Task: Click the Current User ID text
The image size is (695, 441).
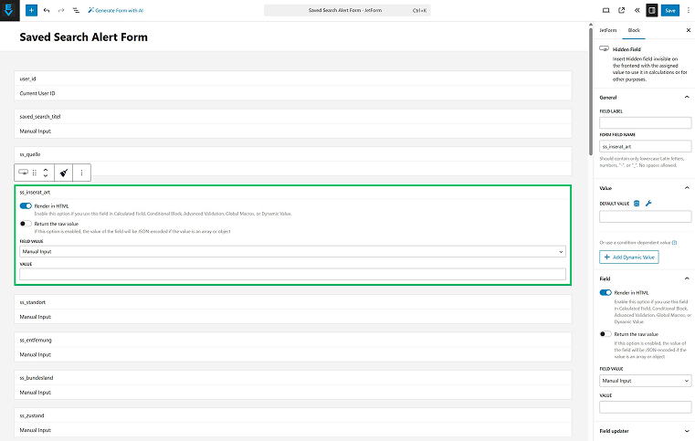Action: 37,93
